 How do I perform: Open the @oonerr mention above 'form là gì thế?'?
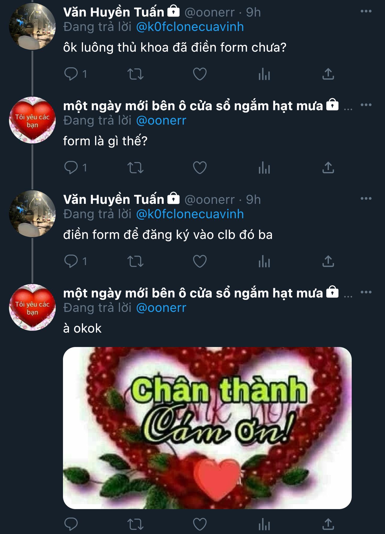[161, 121]
